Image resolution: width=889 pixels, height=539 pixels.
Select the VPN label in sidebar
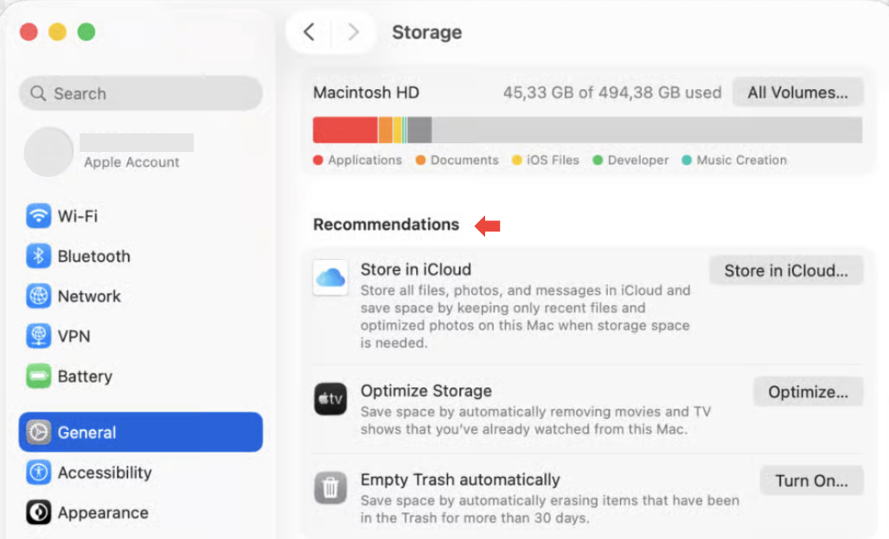(x=74, y=336)
